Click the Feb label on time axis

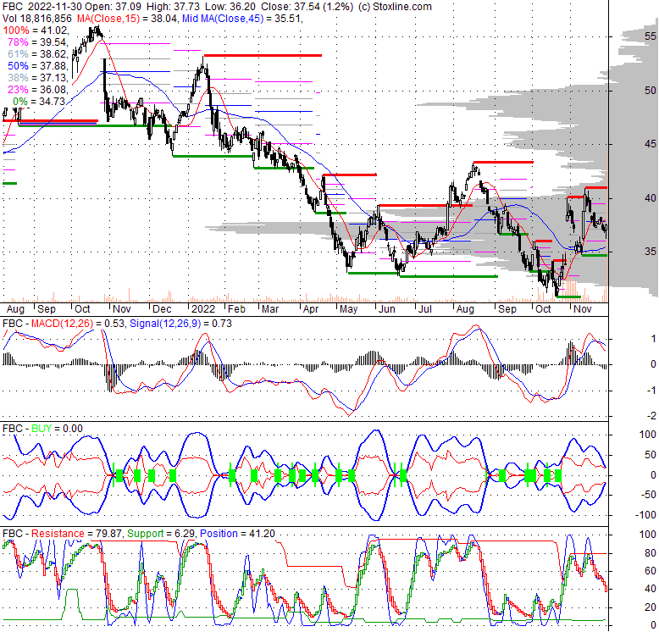(236, 309)
